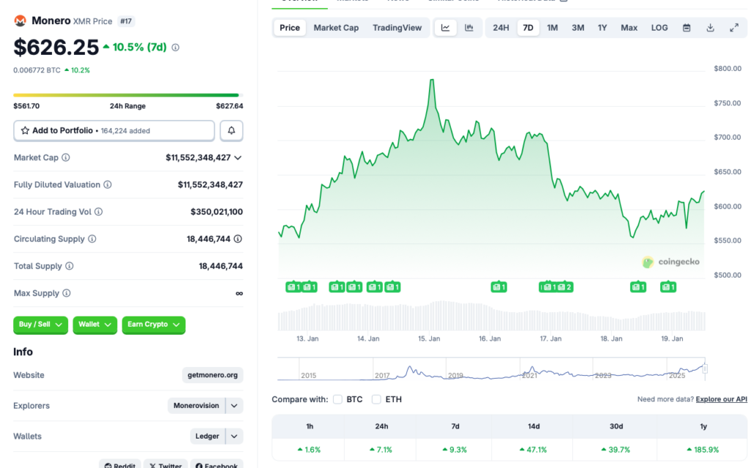Select the bar chart view icon
The width and height of the screenshot is (751, 468).
469,27
